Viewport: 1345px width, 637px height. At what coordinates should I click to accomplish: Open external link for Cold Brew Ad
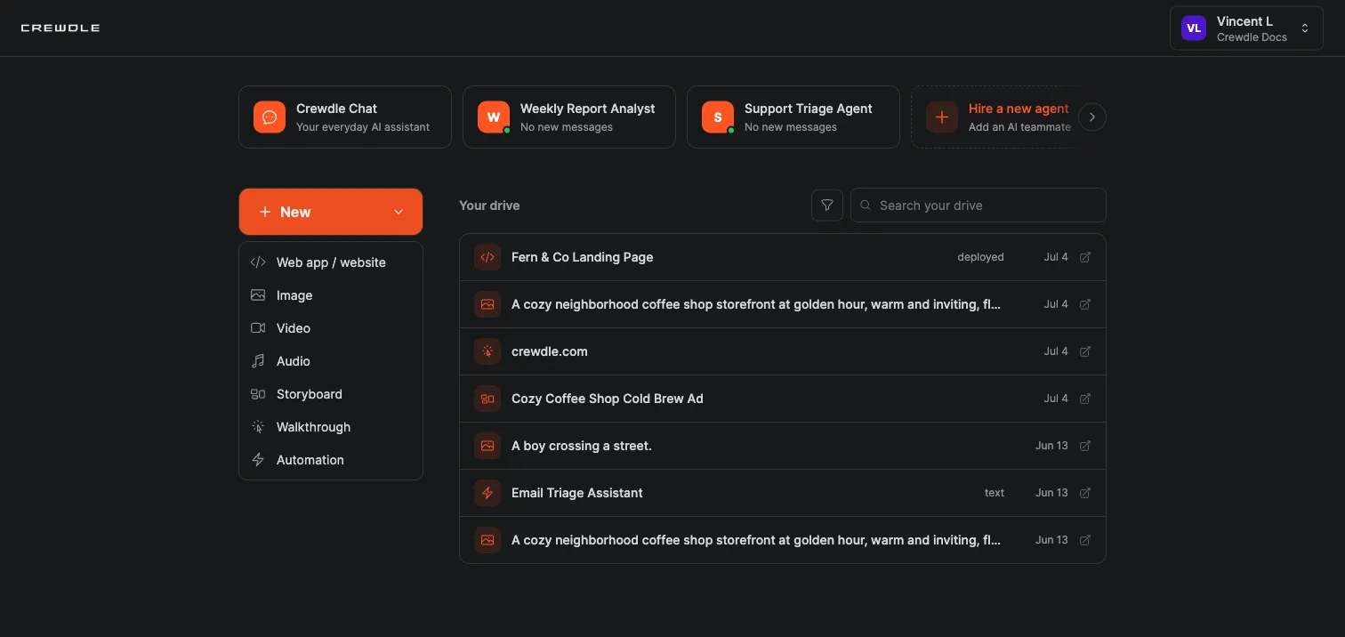click(1085, 399)
